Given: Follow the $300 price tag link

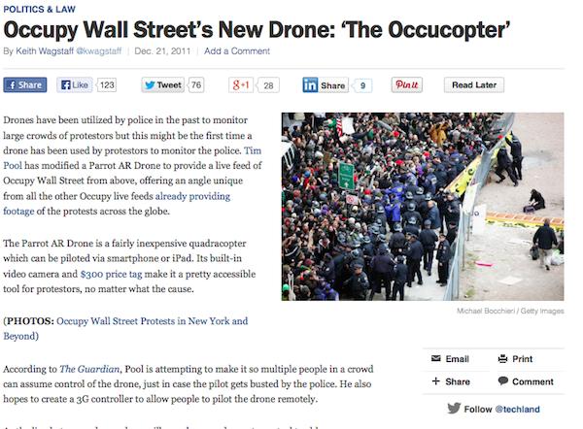Looking at the screenshot, I should coord(111,274).
